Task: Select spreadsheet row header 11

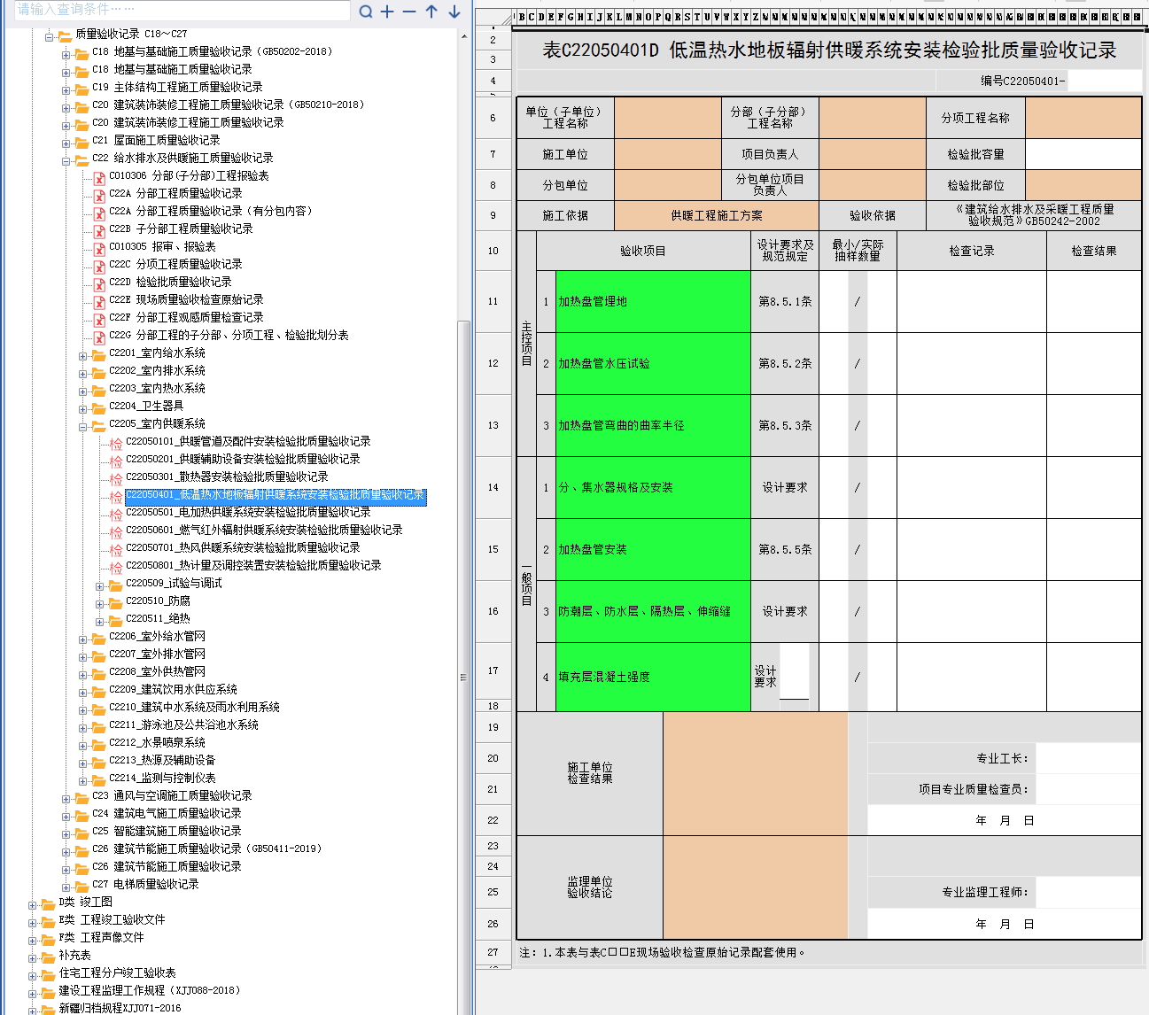Action: [493, 301]
